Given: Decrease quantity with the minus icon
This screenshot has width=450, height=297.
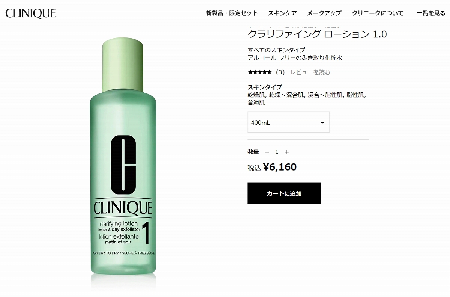Looking at the screenshot, I should (x=267, y=152).
